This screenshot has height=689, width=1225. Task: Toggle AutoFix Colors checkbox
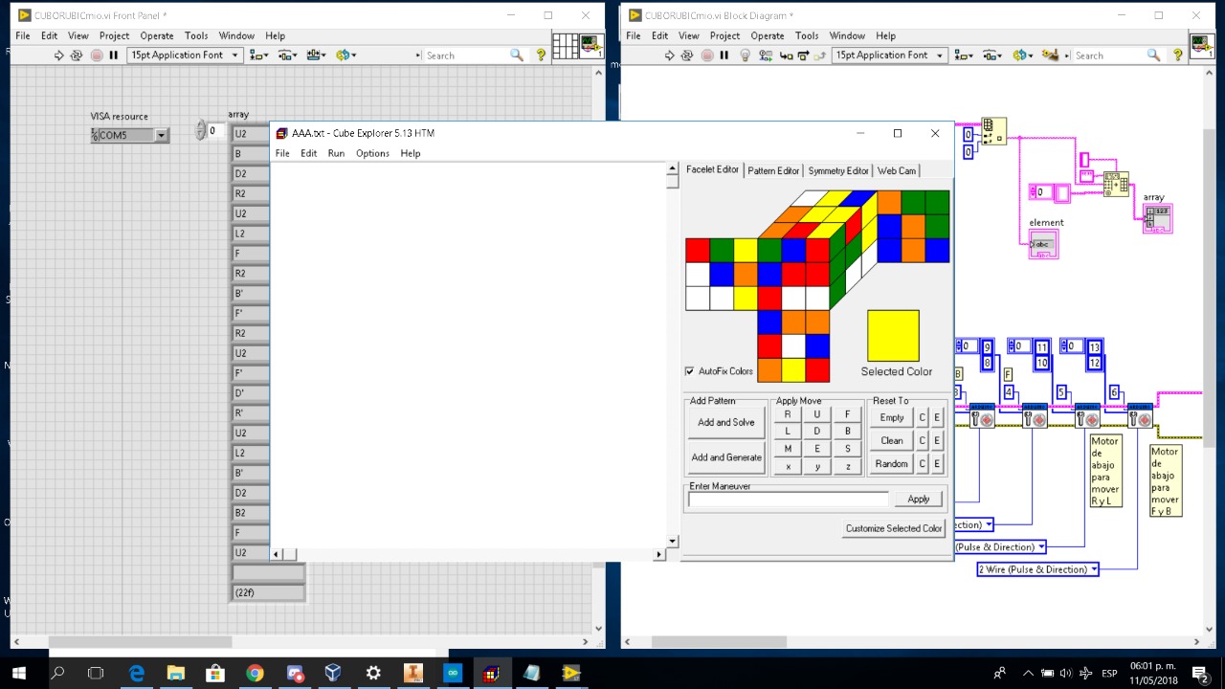tap(689, 371)
